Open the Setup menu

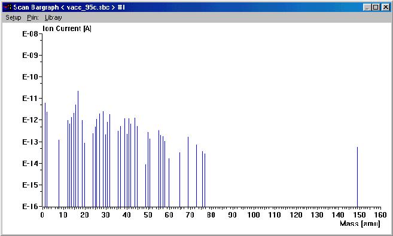click(13, 17)
